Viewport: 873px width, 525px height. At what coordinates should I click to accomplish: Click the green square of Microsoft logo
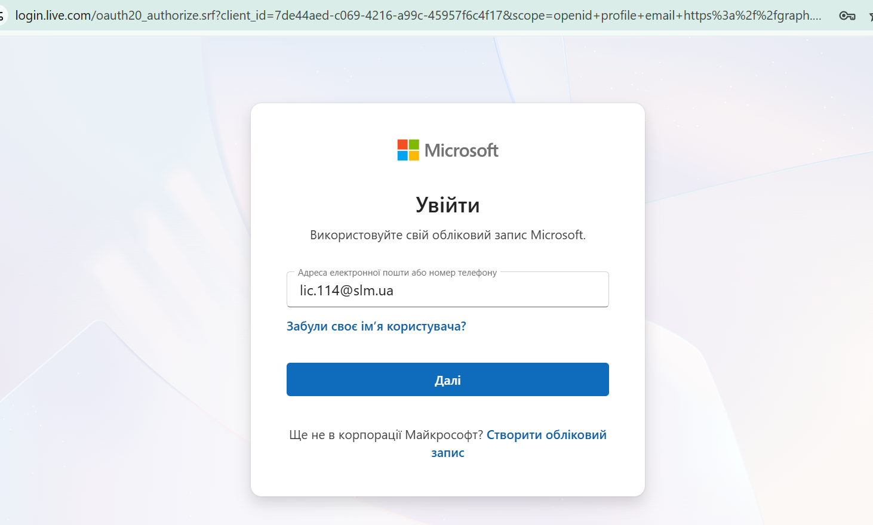pos(414,144)
